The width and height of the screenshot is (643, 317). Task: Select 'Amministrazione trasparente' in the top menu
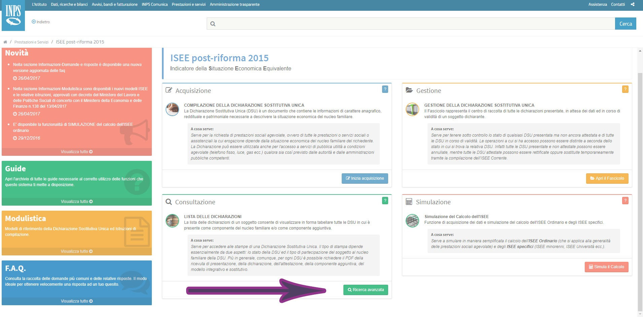(234, 4)
